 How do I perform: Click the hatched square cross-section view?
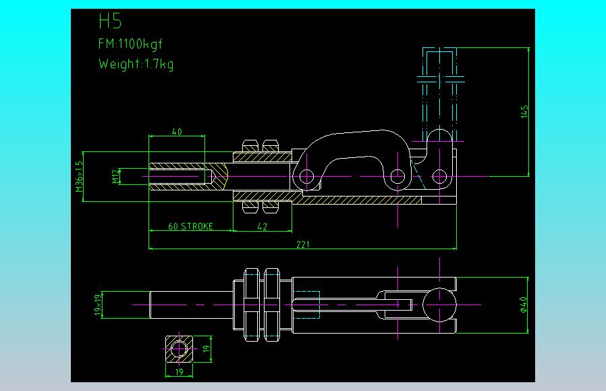(x=180, y=349)
